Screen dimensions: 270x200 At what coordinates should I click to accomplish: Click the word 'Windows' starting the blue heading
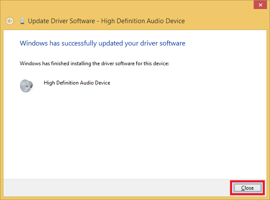click(34, 43)
